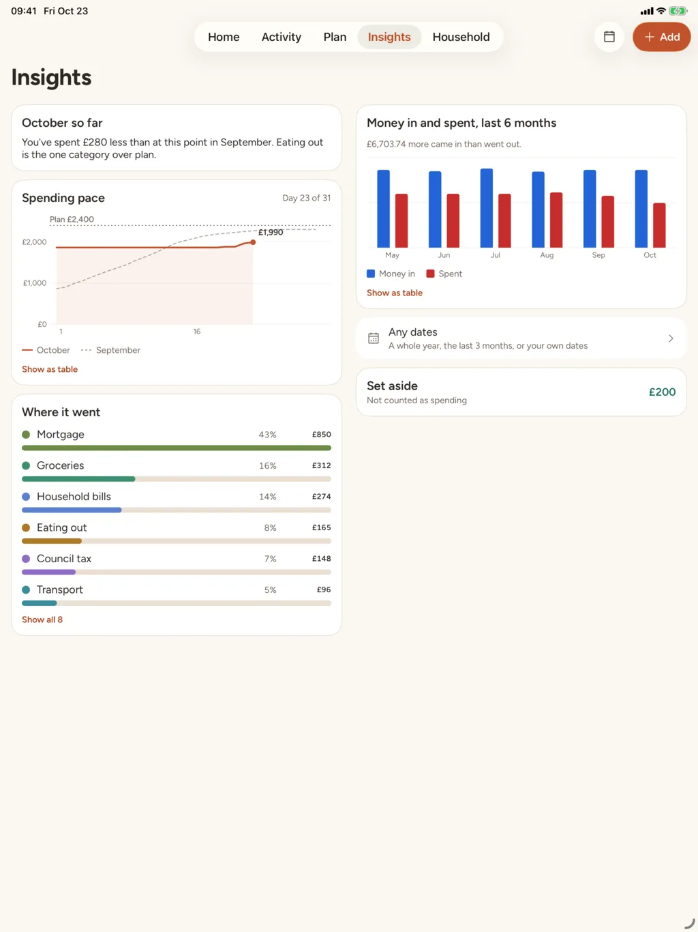This screenshot has width=698, height=932.
Task: Select the Eating out category row
Action: (177, 534)
